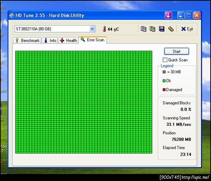211x181 pixels.
Task: Switch to the Info tab
Action: [x=50, y=40]
